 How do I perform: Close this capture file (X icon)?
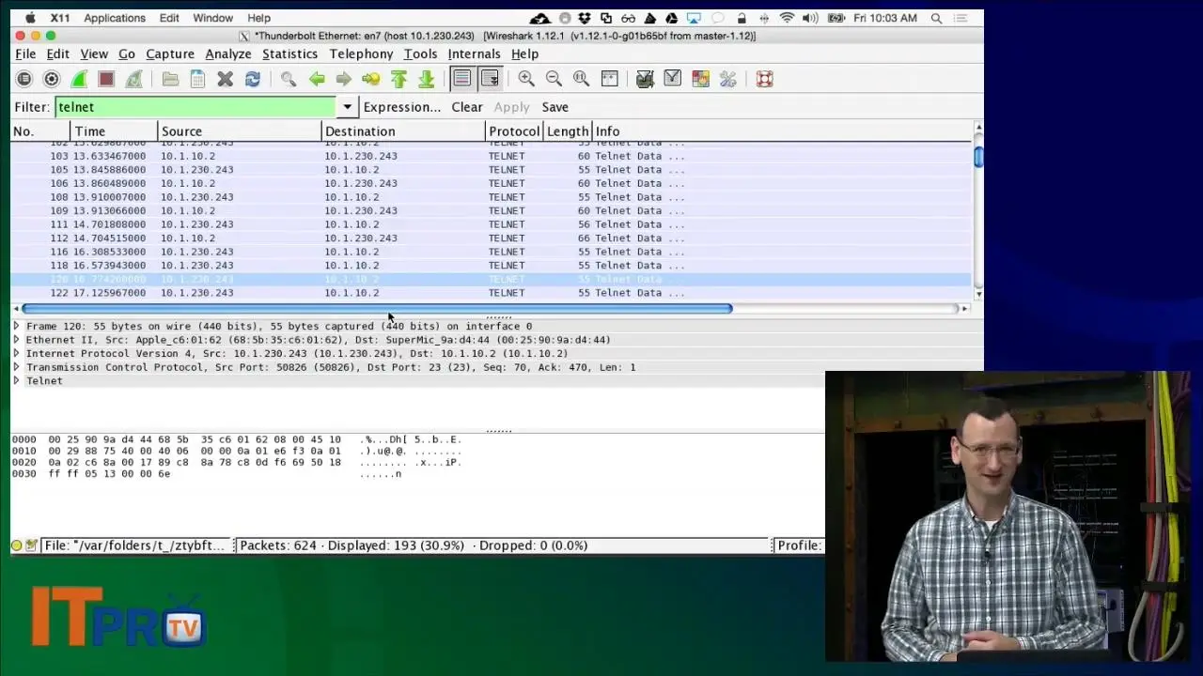tap(225, 79)
